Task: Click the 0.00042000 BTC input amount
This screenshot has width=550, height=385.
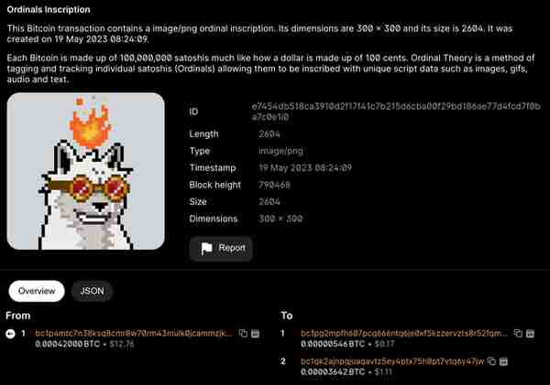Action: (68, 344)
